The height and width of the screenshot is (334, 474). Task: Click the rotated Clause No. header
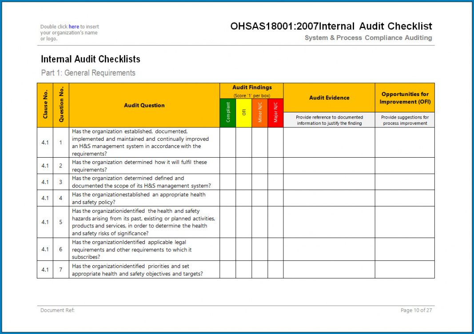coord(45,105)
